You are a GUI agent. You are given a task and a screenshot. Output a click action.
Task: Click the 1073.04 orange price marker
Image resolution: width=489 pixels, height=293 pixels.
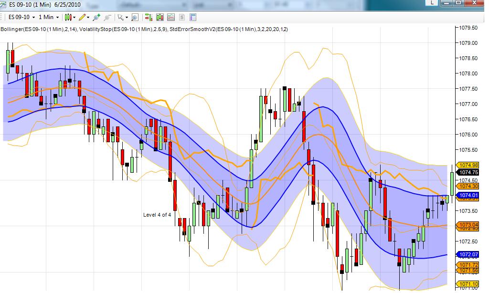(x=467, y=224)
